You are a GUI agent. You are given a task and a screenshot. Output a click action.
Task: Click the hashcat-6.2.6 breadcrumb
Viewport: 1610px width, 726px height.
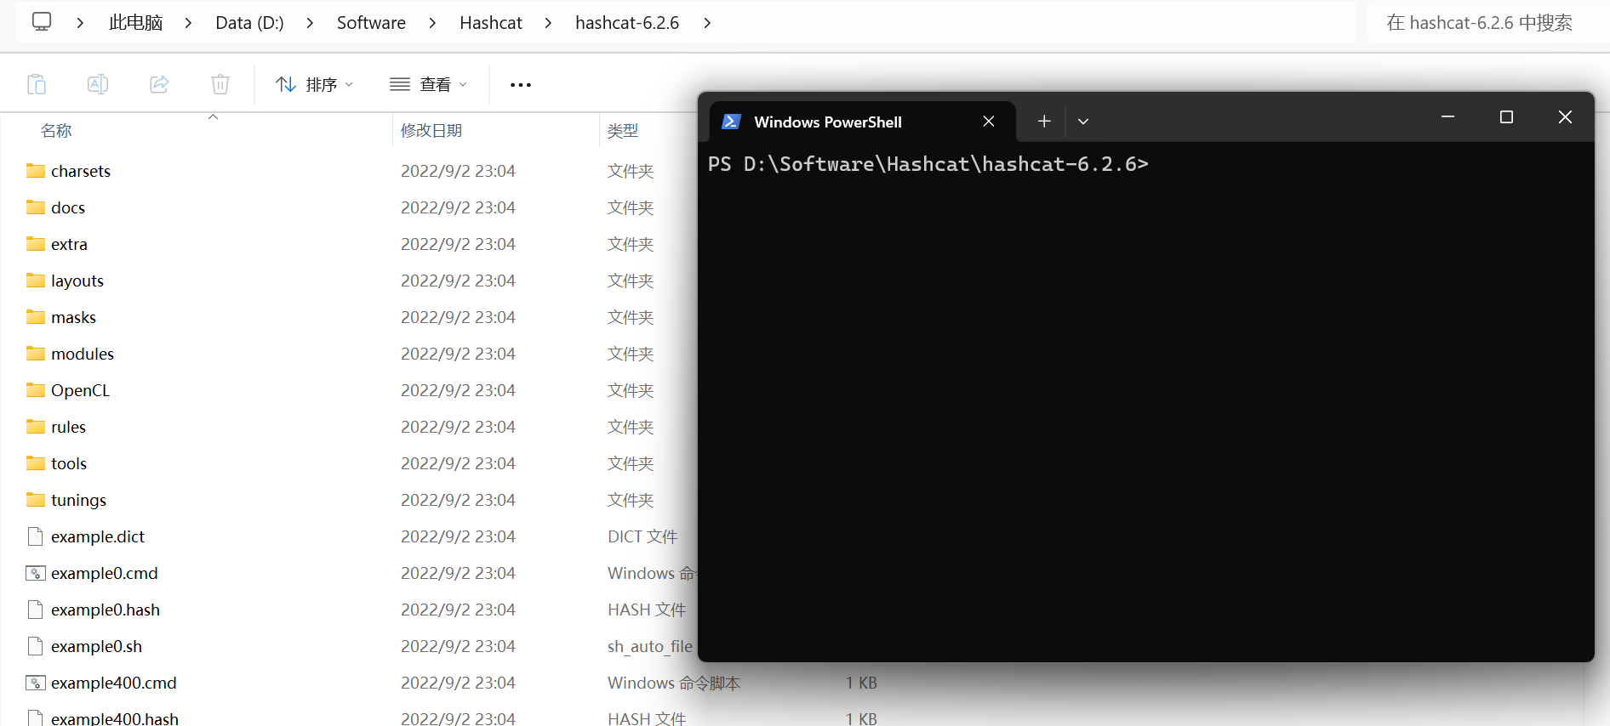click(627, 22)
